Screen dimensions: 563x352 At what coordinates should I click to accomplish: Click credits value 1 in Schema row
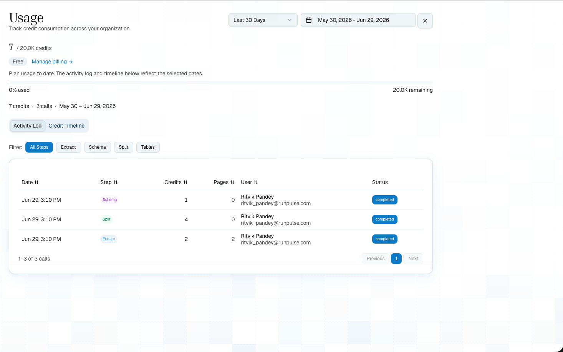point(186,200)
